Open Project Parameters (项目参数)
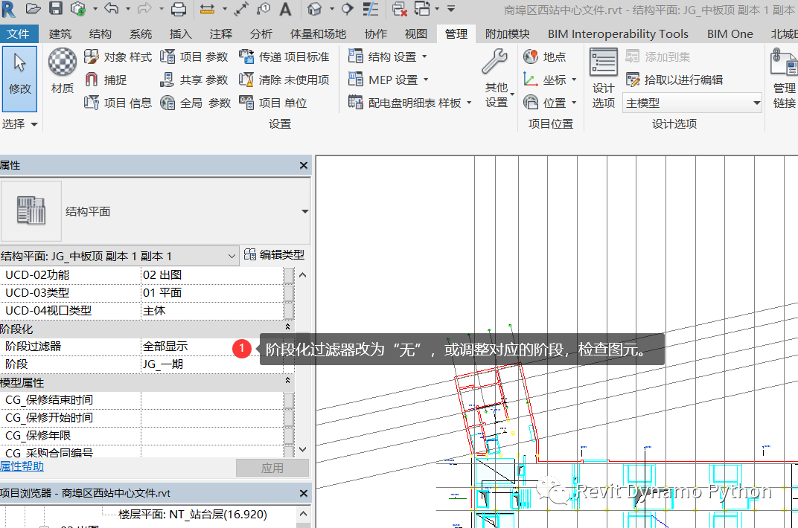The image size is (798, 528). click(194, 57)
